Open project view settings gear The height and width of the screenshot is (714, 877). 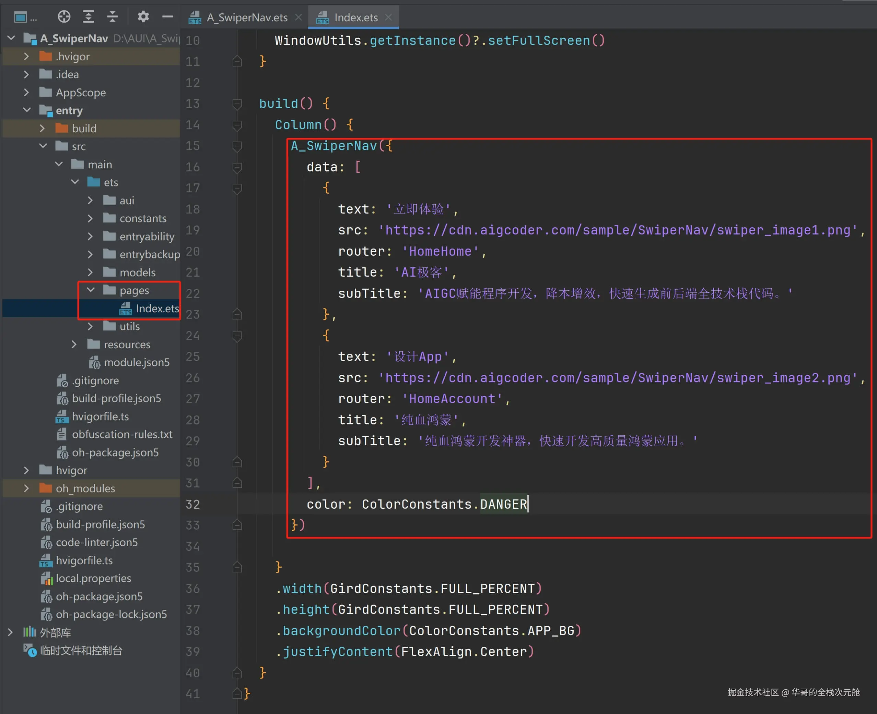[x=143, y=17]
